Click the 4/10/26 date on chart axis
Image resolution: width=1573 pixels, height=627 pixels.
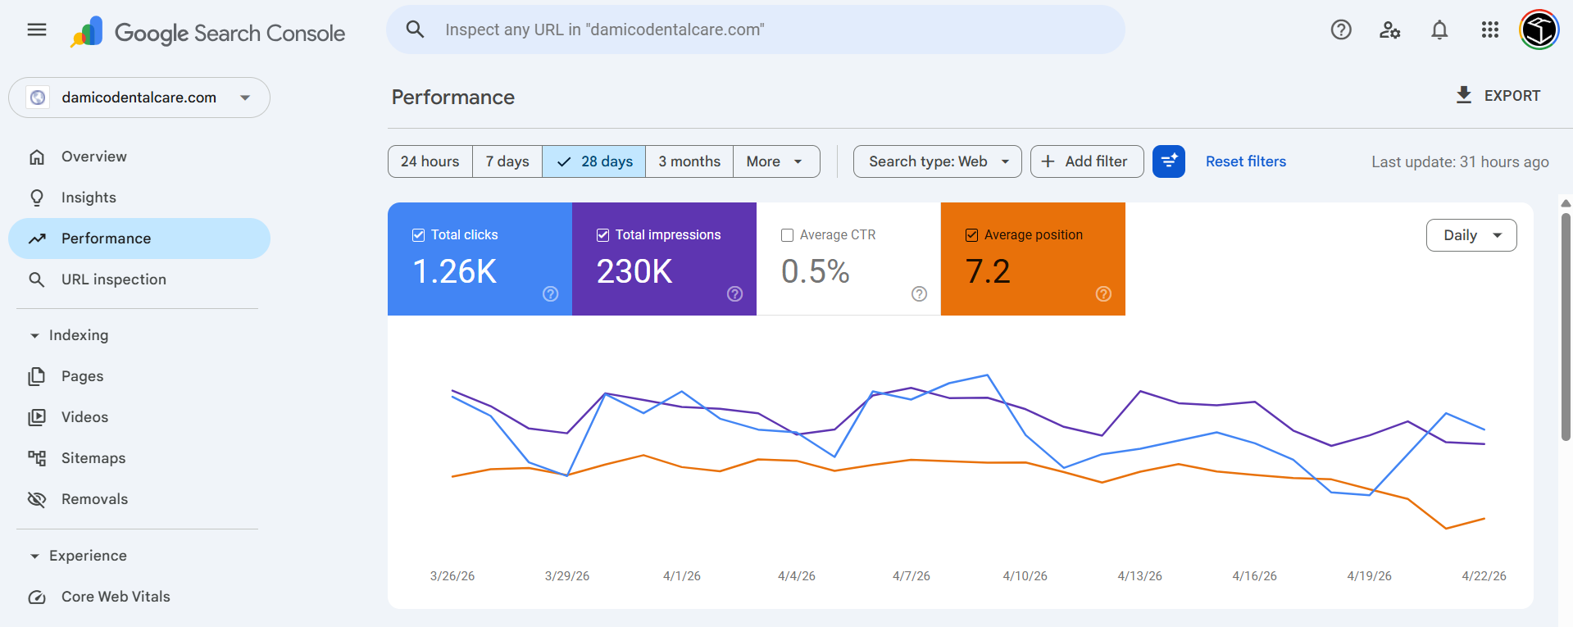tap(1025, 576)
